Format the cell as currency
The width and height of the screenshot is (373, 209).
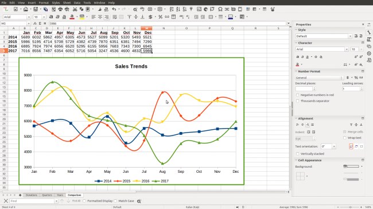[x=150, y=17]
